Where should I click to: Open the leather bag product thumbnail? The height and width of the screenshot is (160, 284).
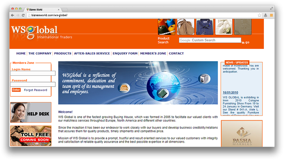tap(186, 27)
